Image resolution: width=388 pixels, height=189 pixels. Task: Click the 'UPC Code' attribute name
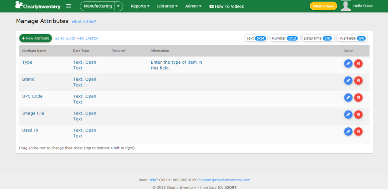coord(32,96)
